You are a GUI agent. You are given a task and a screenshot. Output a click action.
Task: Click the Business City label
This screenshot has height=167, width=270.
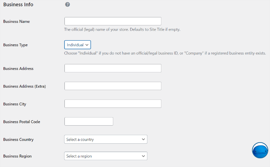pyautogui.click(x=15, y=104)
